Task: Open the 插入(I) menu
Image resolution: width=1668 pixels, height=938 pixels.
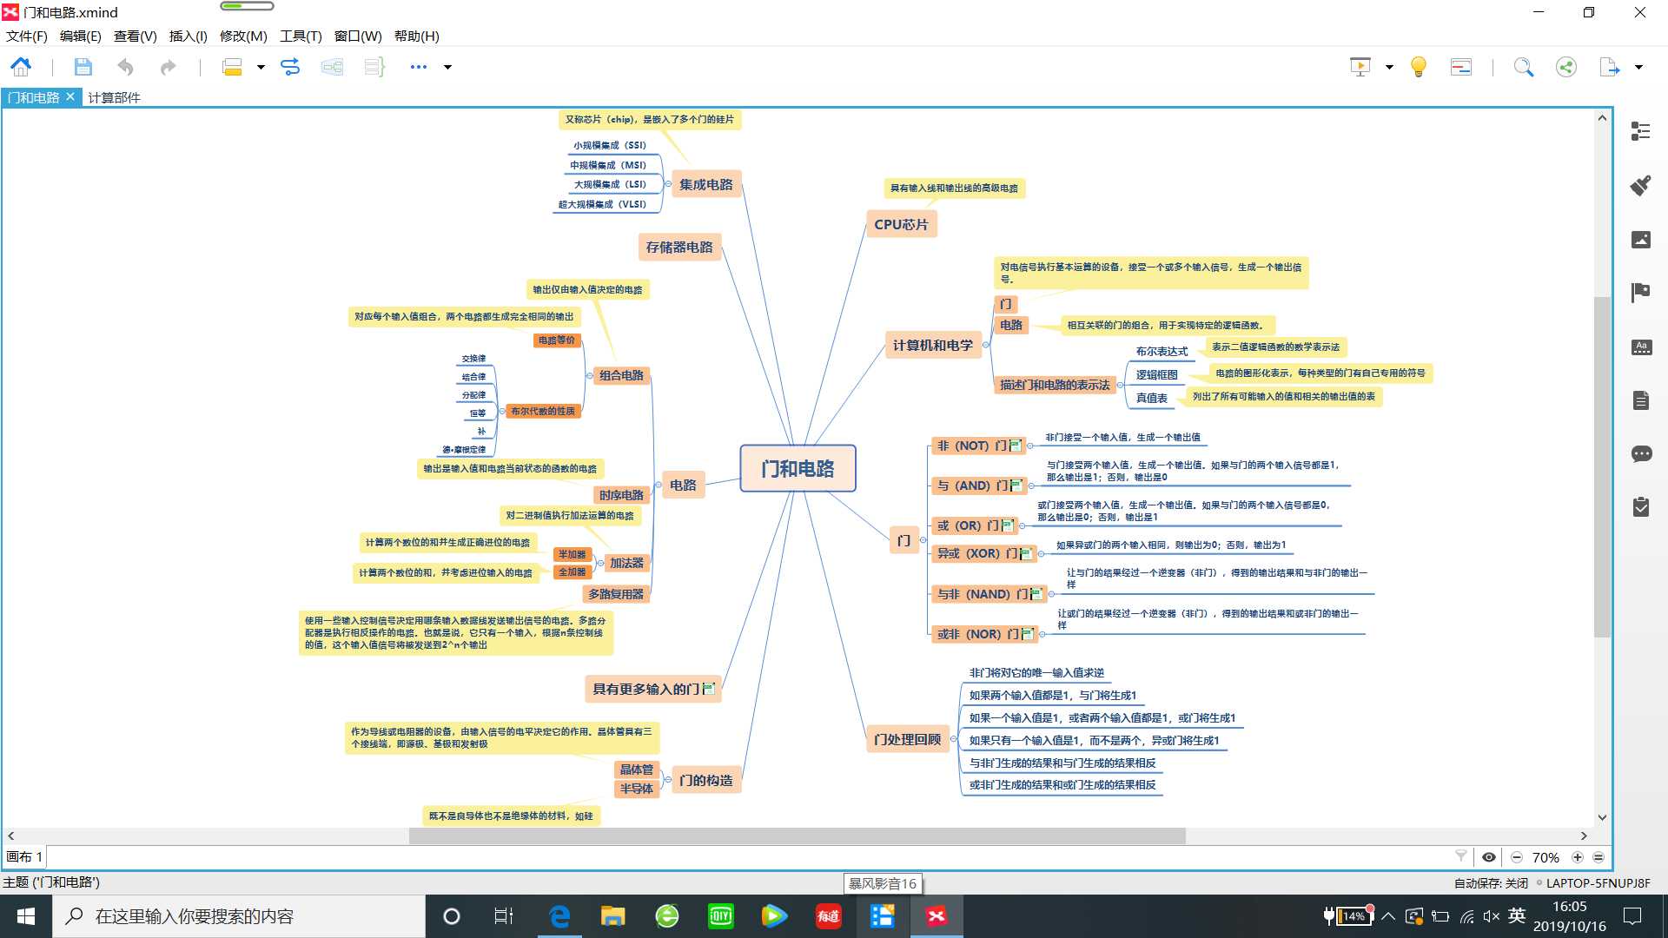Action: click(x=188, y=36)
